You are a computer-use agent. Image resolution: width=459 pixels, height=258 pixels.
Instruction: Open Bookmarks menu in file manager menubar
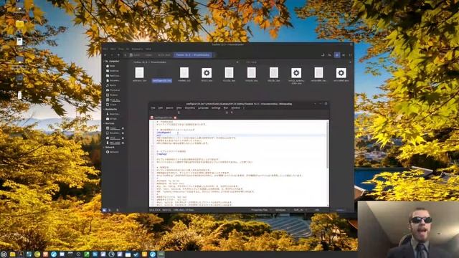(137, 49)
